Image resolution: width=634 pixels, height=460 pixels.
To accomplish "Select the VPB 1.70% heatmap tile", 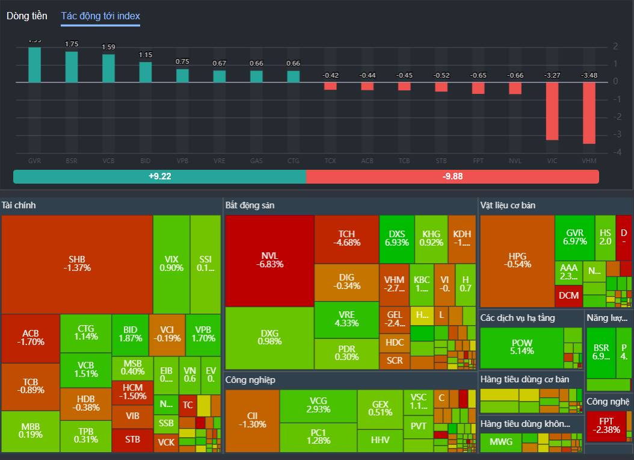I will pos(203,335).
